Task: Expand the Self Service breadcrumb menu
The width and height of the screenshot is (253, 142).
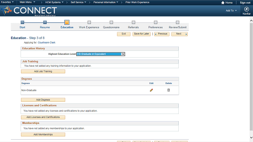Action: pyautogui.click(x=78, y=2)
